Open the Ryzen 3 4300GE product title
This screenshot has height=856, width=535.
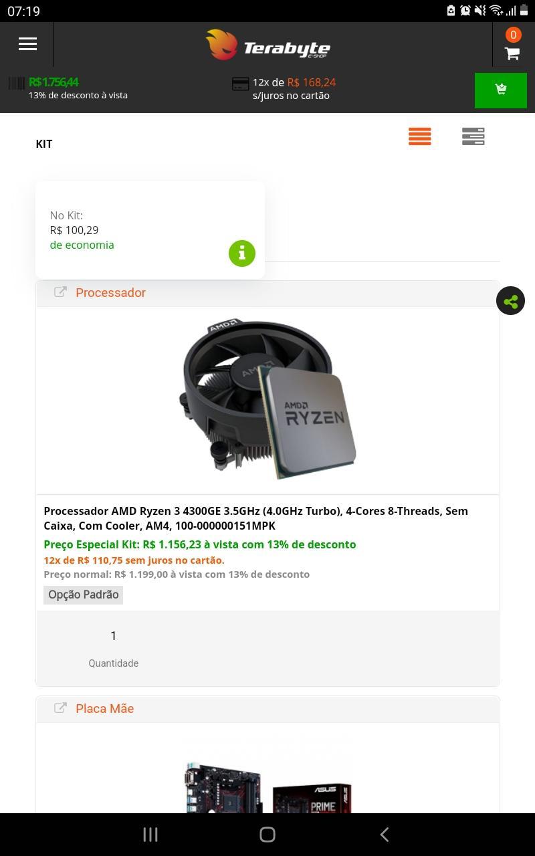click(x=256, y=518)
